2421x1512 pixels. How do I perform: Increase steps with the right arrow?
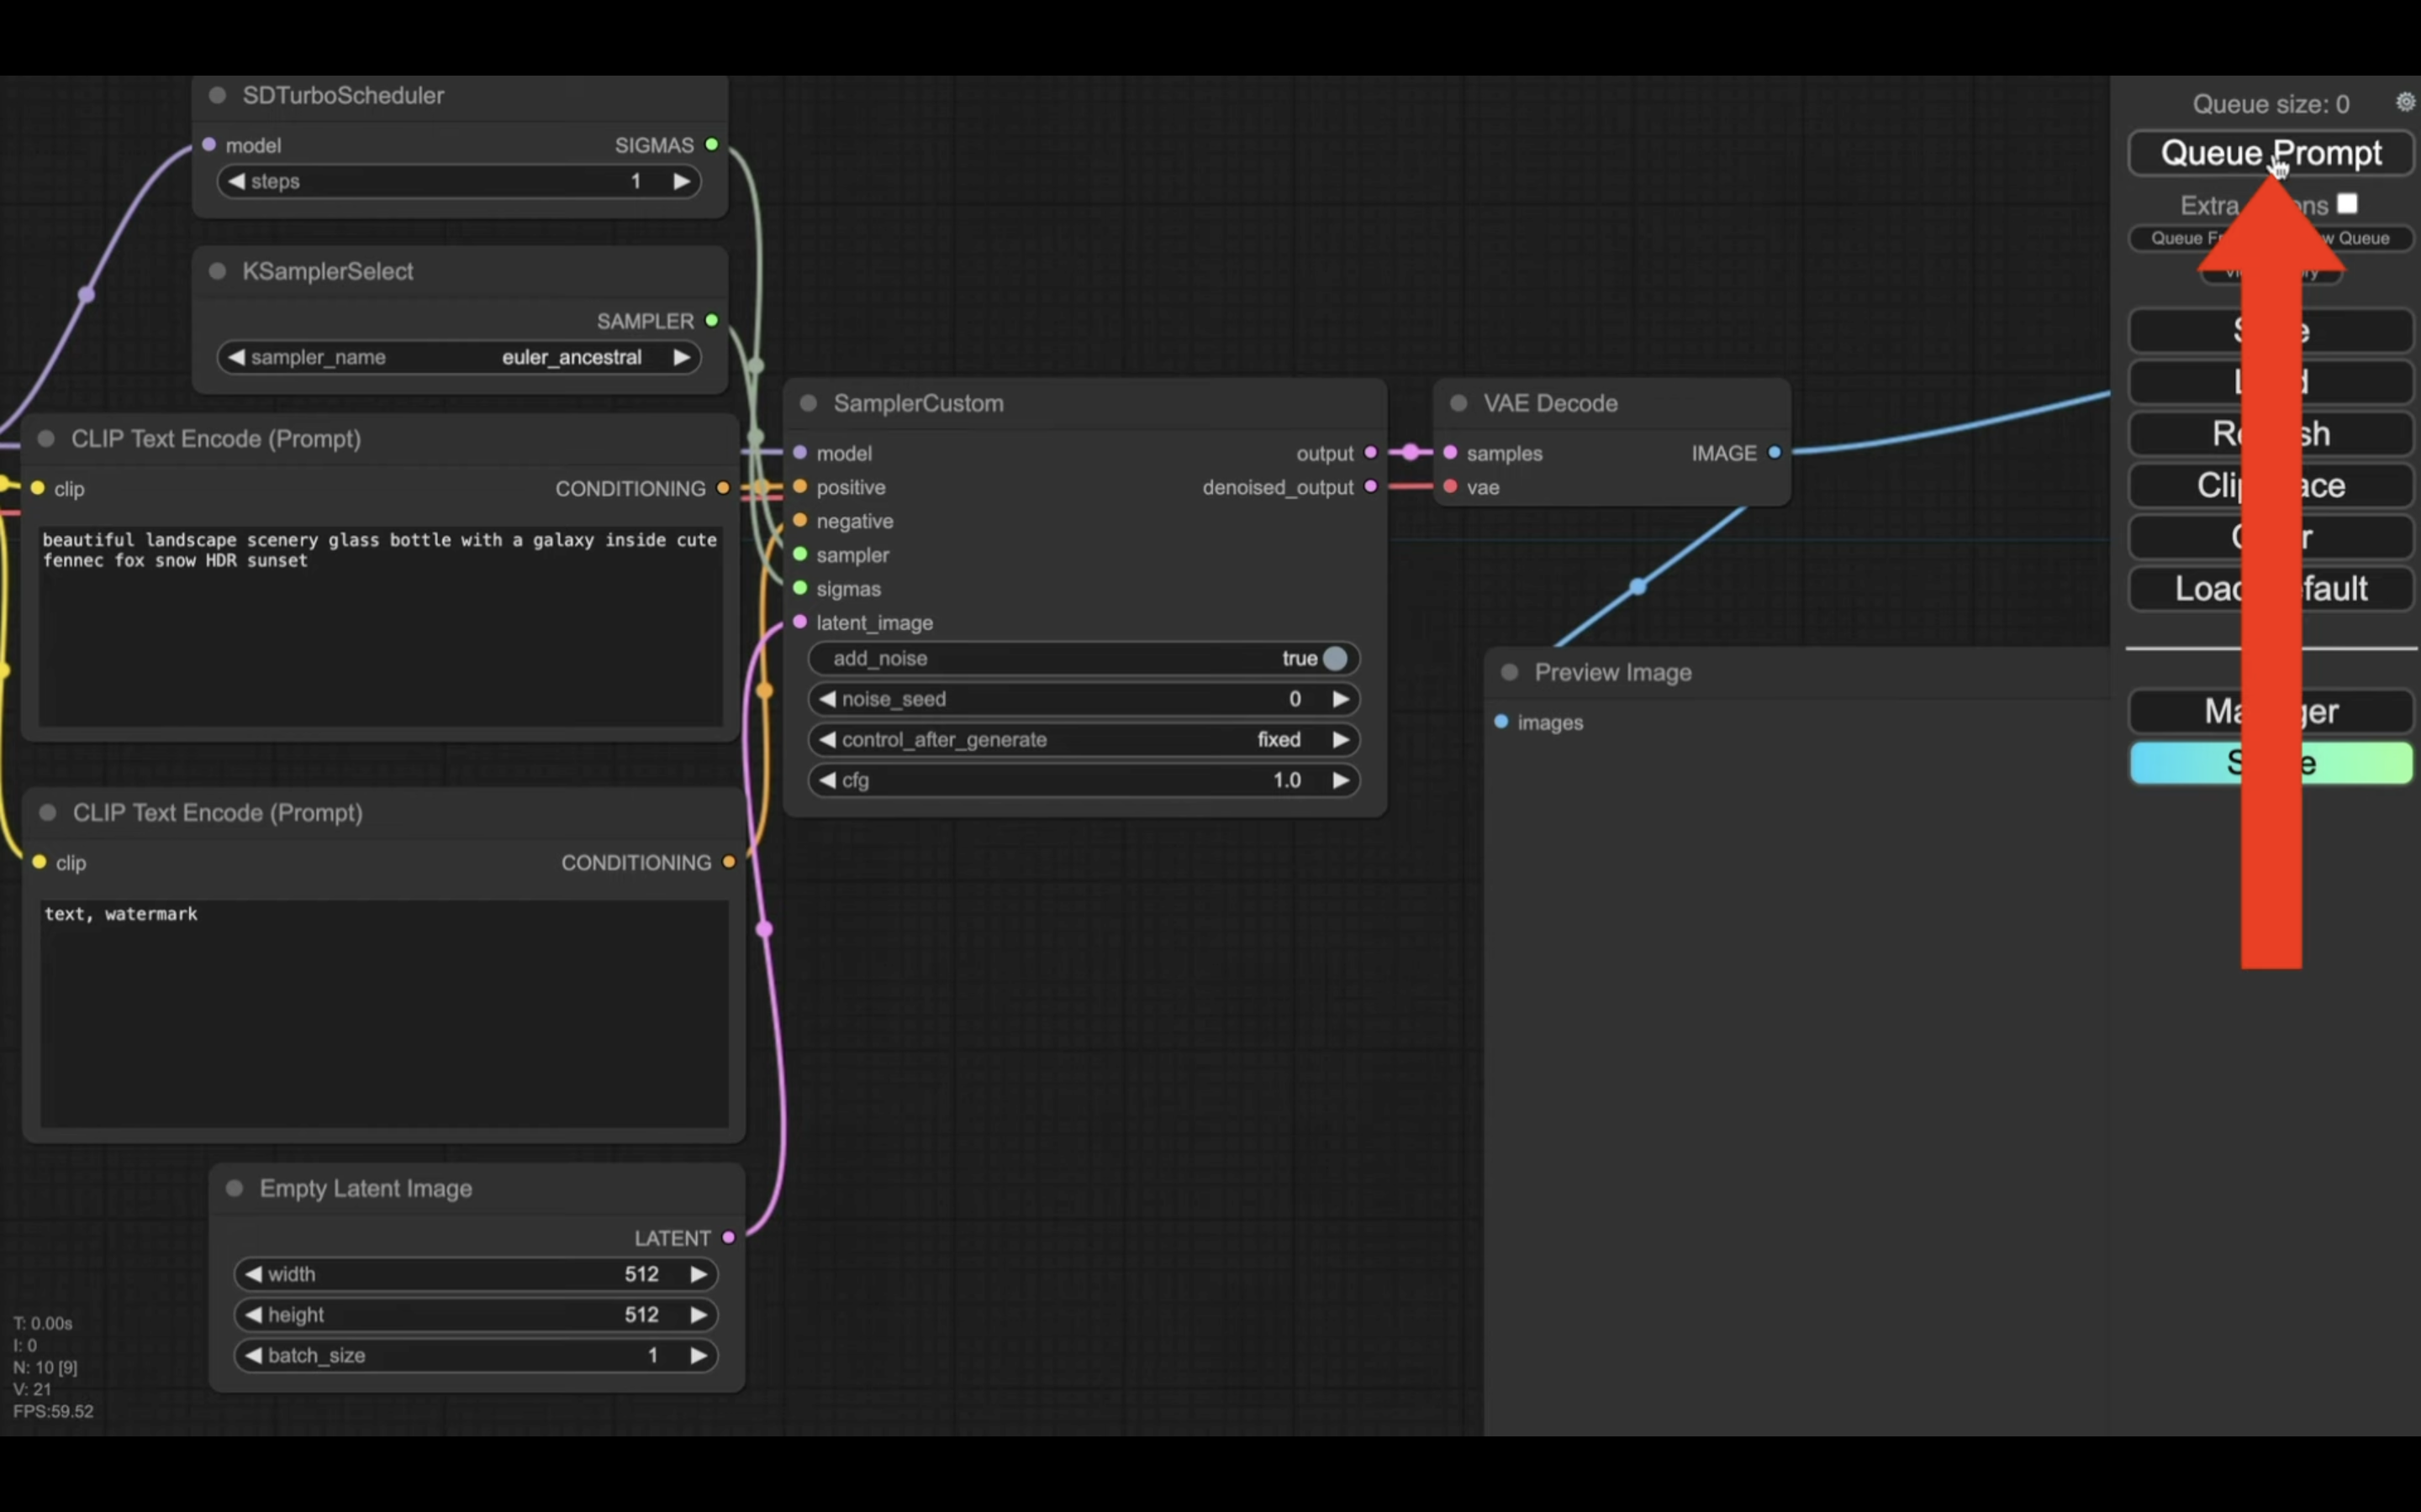click(681, 181)
